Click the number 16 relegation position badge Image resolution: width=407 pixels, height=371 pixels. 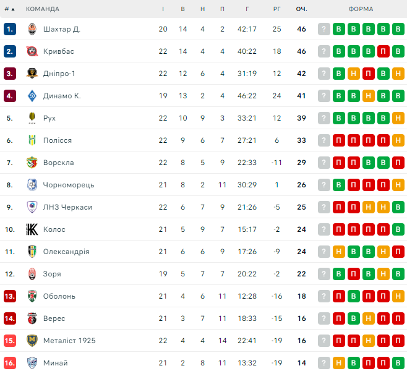(x=10, y=363)
